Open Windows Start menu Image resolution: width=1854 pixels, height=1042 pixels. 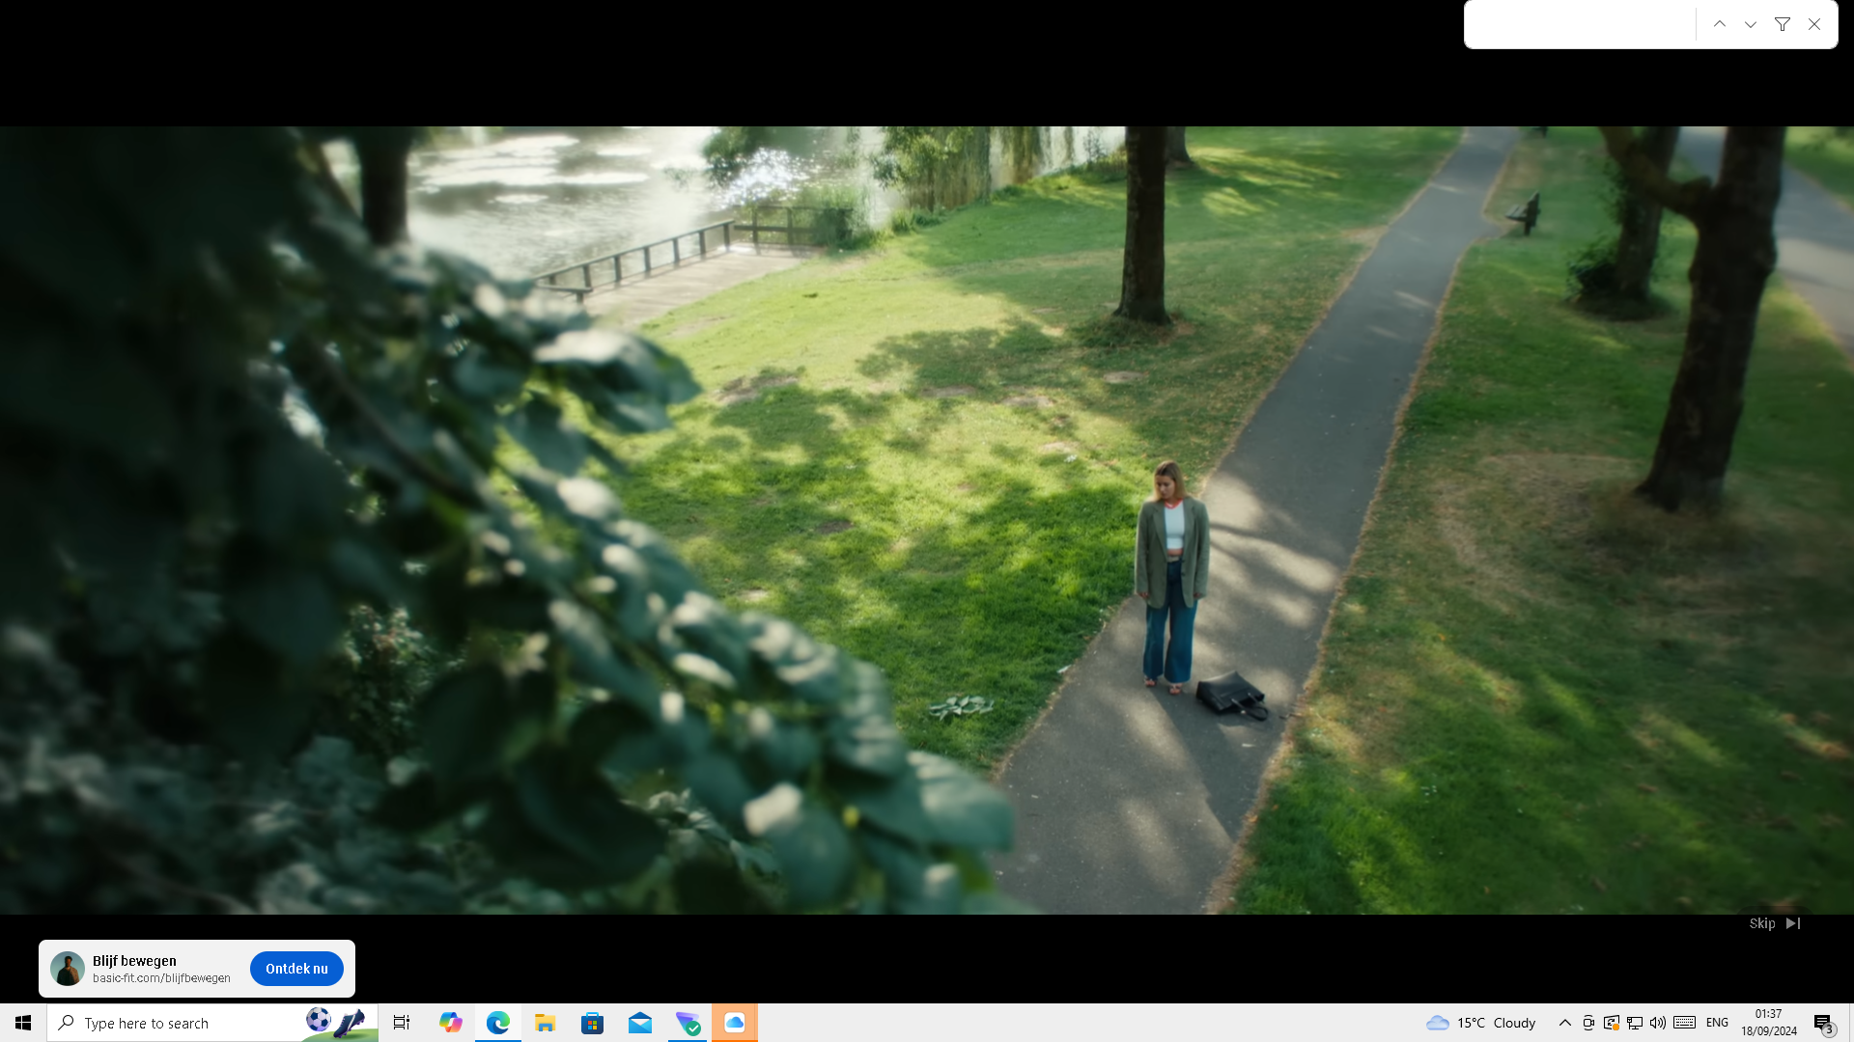point(23,1023)
